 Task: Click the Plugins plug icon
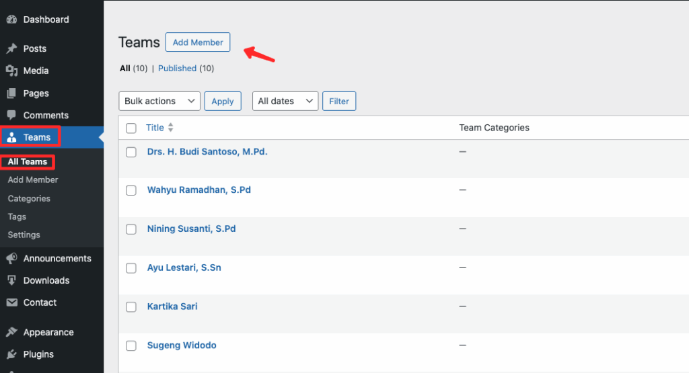point(12,354)
